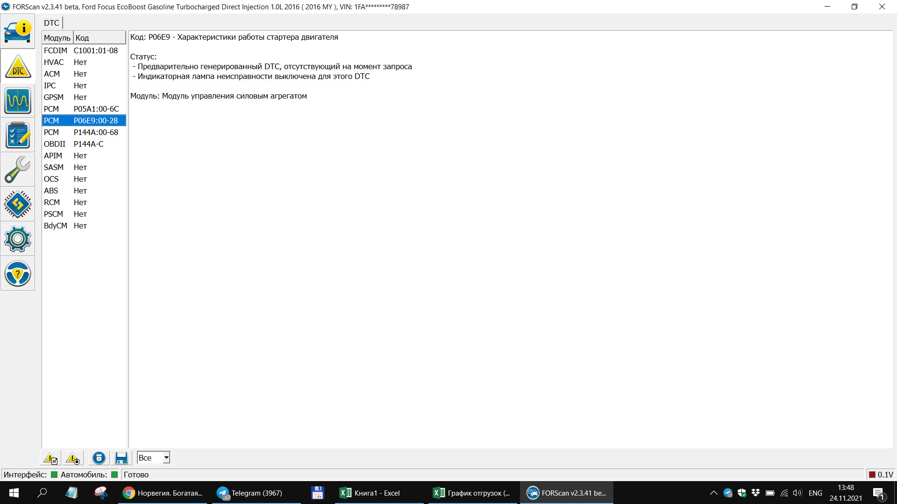This screenshot has height=504, width=897.
Task: Open the service procedures wrench section
Action: coord(18,170)
